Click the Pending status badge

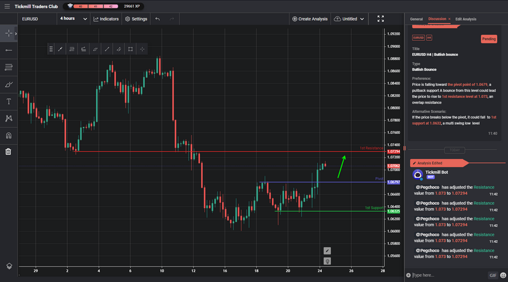click(489, 39)
